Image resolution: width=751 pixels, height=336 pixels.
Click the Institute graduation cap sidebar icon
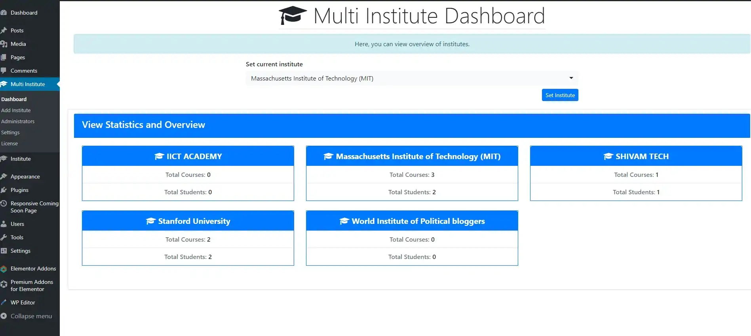pos(4,159)
